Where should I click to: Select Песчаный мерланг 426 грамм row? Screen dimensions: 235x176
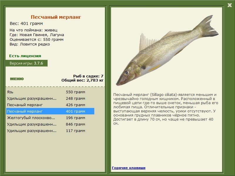point(50,105)
